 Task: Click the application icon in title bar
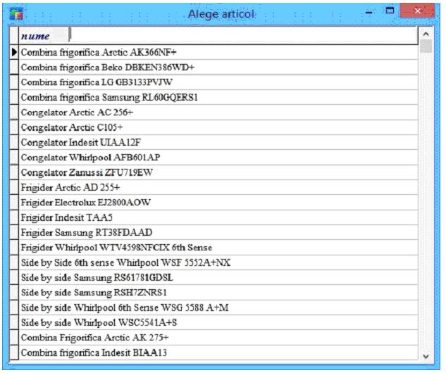16,13
